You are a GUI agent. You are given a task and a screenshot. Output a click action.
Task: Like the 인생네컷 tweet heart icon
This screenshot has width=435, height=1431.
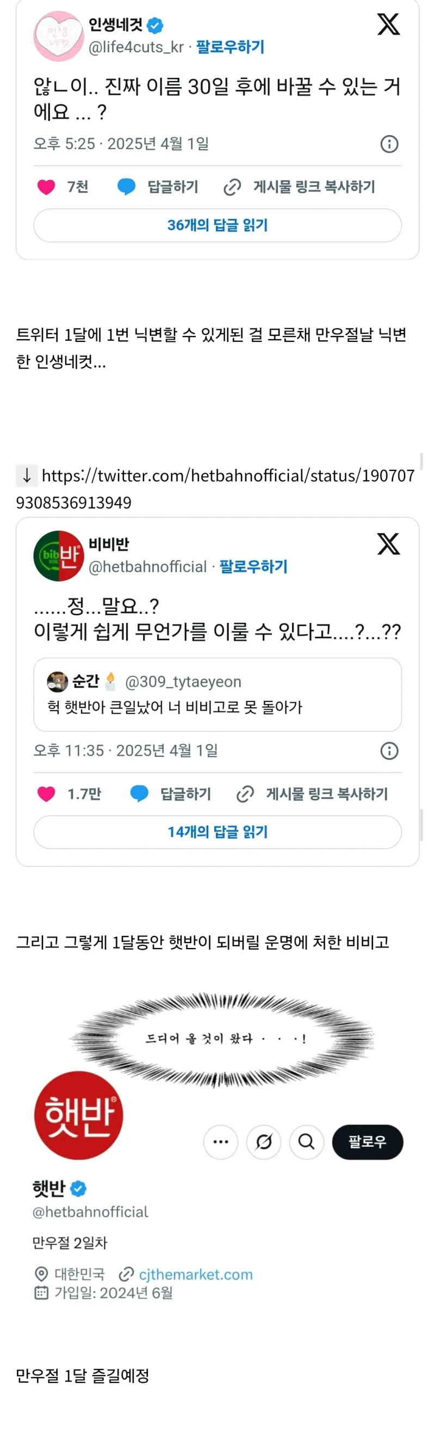(46, 187)
